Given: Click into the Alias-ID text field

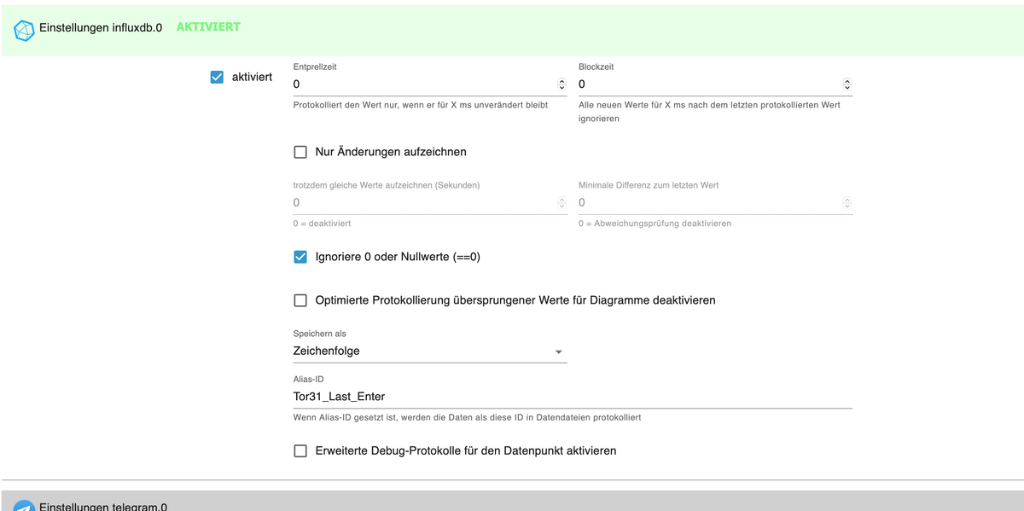Looking at the screenshot, I should click(572, 396).
